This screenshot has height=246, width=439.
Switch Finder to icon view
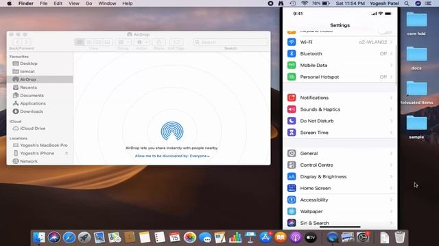(x=80, y=42)
